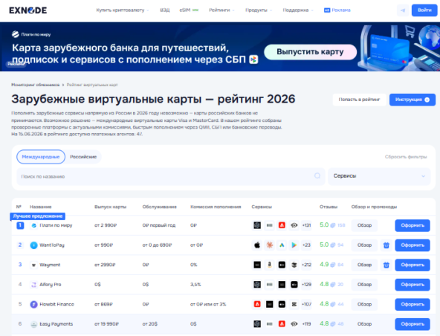Click the Adobe service icon in Плати по миру row
This screenshot has height=336, width=440.
click(282, 225)
